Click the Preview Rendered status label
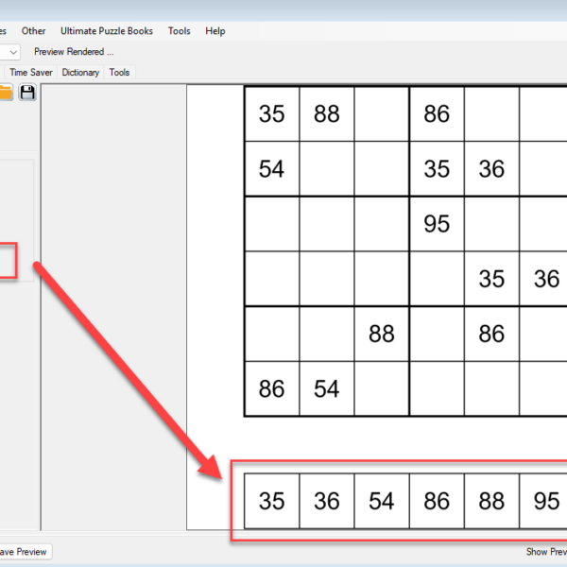Image resolution: width=567 pixels, height=567 pixels. coord(74,52)
